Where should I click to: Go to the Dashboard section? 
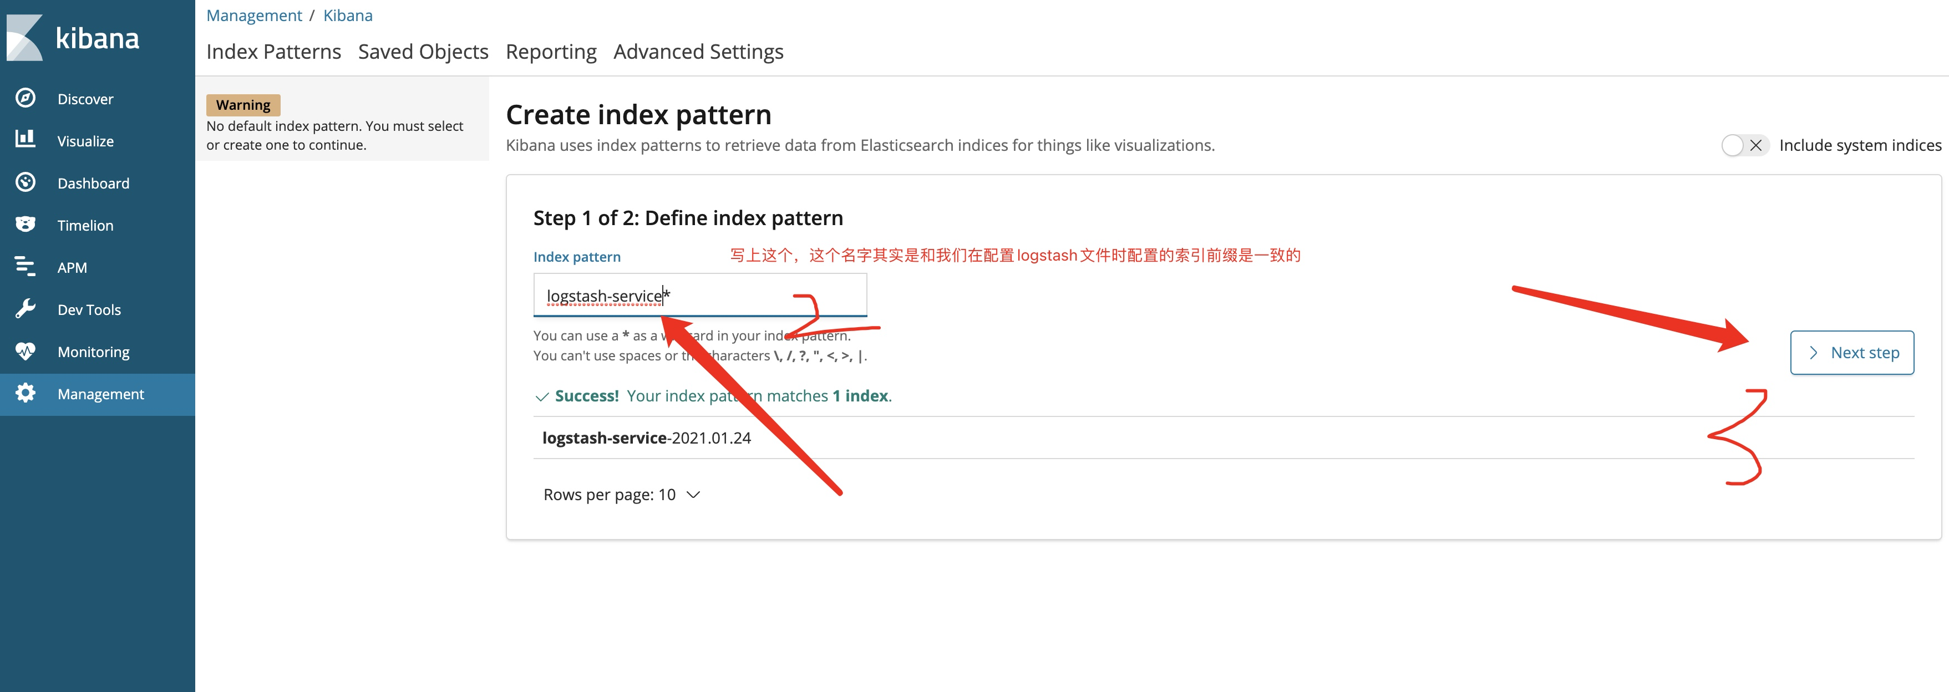pyautogui.click(x=93, y=184)
